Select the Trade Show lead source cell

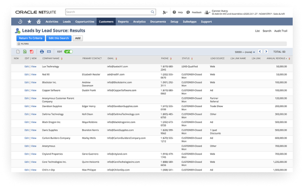click(216, 107)
